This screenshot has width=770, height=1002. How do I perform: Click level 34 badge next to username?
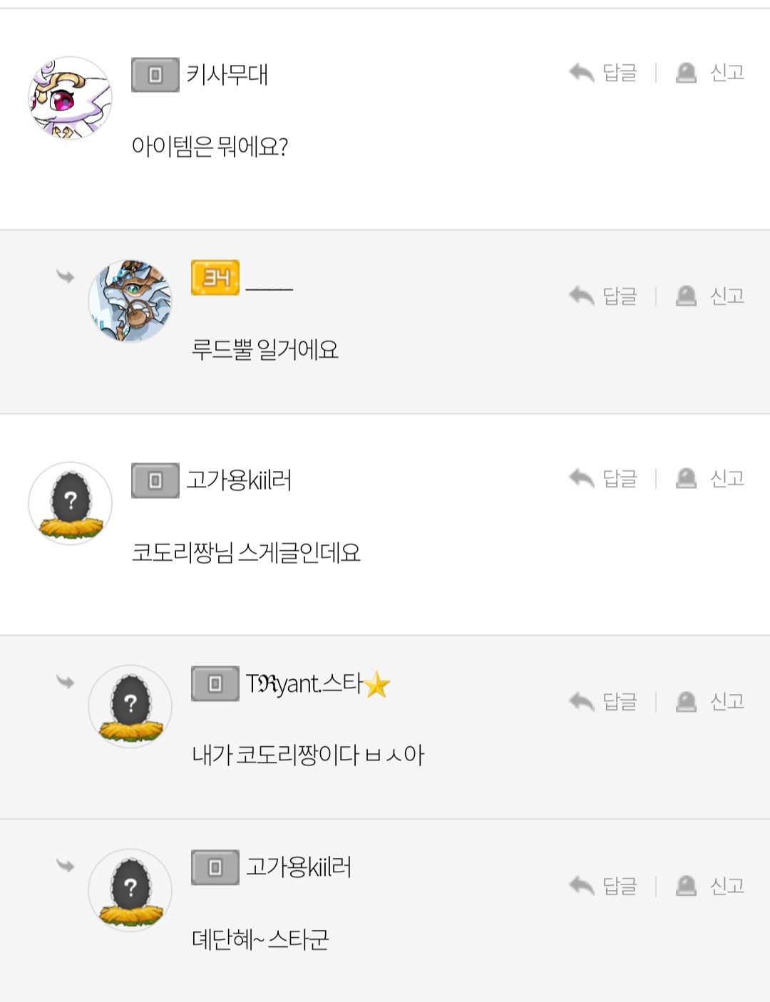click(215, 278)
